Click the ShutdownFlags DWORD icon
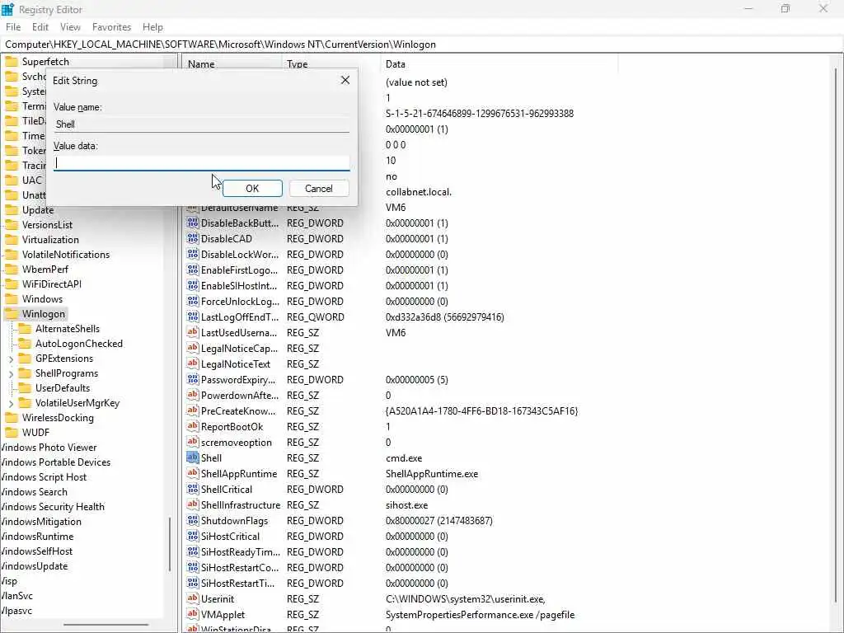 pyautogui.click(x=192, y=520)
